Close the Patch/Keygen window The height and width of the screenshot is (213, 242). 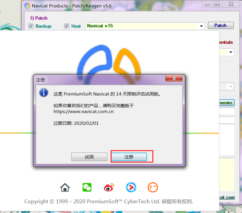[x=231, y=4]
